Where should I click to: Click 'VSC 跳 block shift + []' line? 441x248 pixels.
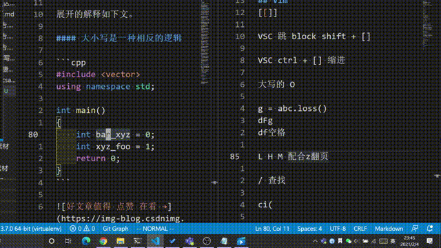coord(314,37)
